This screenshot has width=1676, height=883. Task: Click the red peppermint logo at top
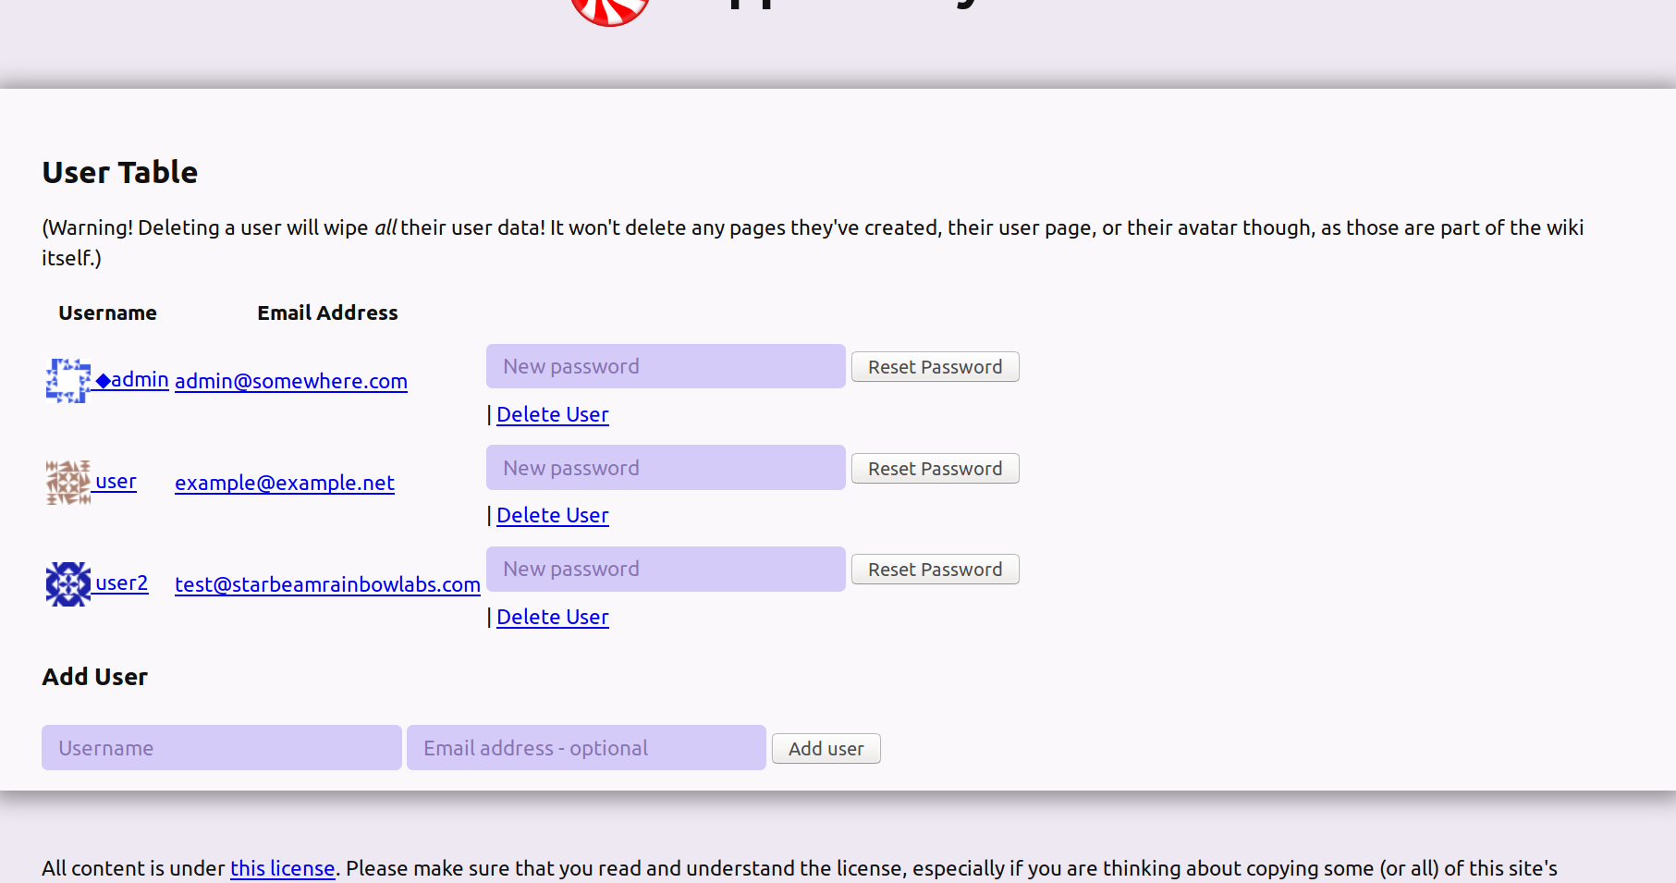tap(609, 11)
